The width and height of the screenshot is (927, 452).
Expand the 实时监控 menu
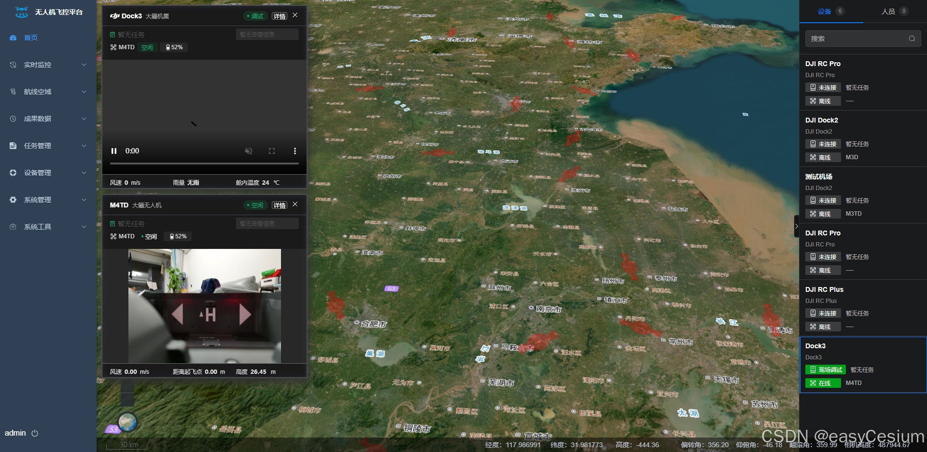click(48, 65)
